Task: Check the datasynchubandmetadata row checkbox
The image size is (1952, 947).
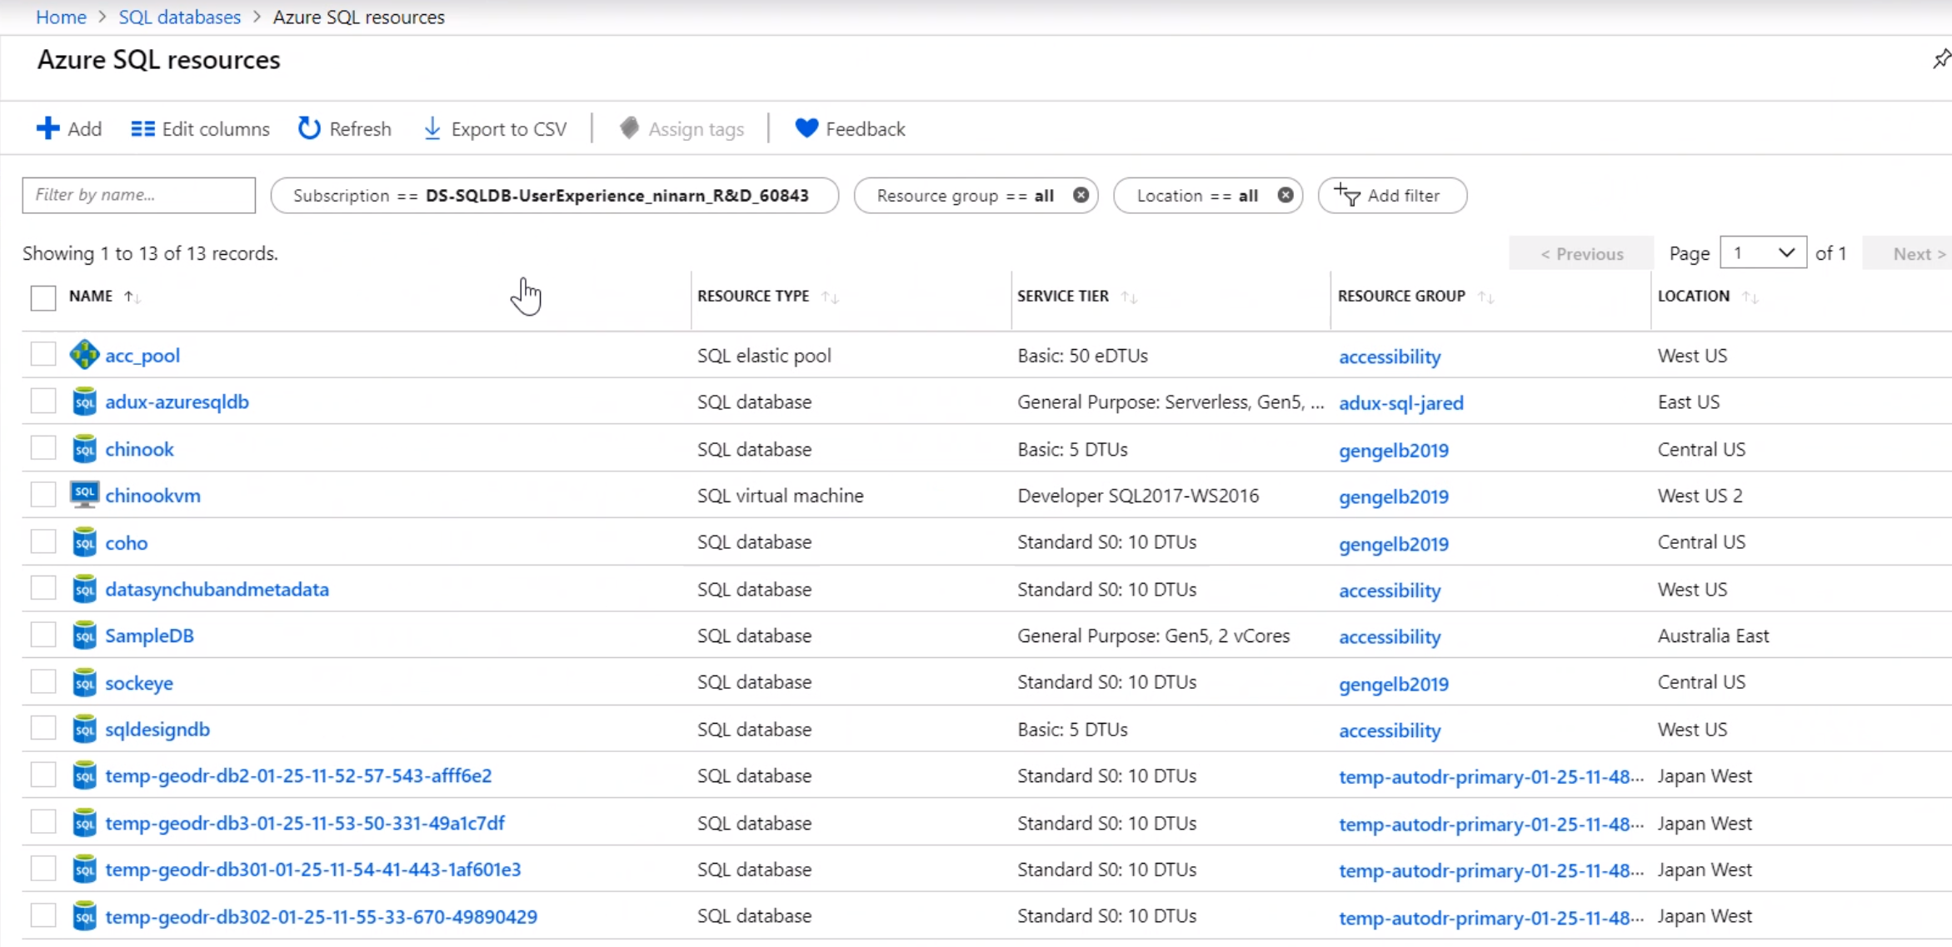Action: (x=43, y=588)
